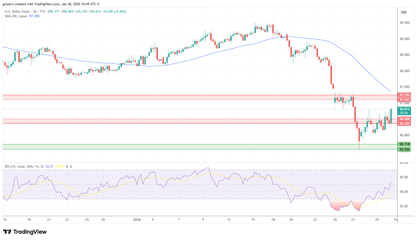Select the U.S. Dollar Index symbol title

click(17, 12)
